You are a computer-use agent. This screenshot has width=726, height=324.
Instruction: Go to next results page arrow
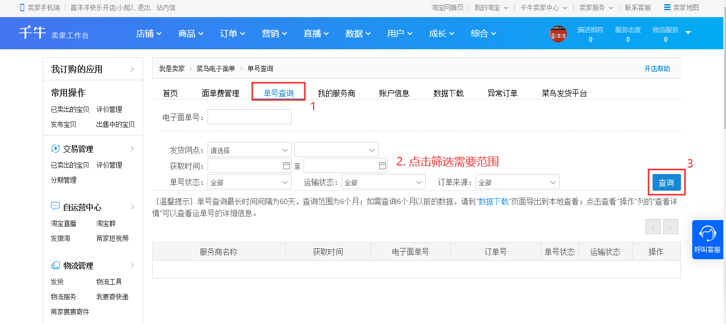point(670,227)
